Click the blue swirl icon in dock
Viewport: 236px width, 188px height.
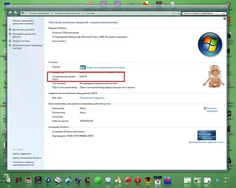pyautogui.click(x=218, y=180)
